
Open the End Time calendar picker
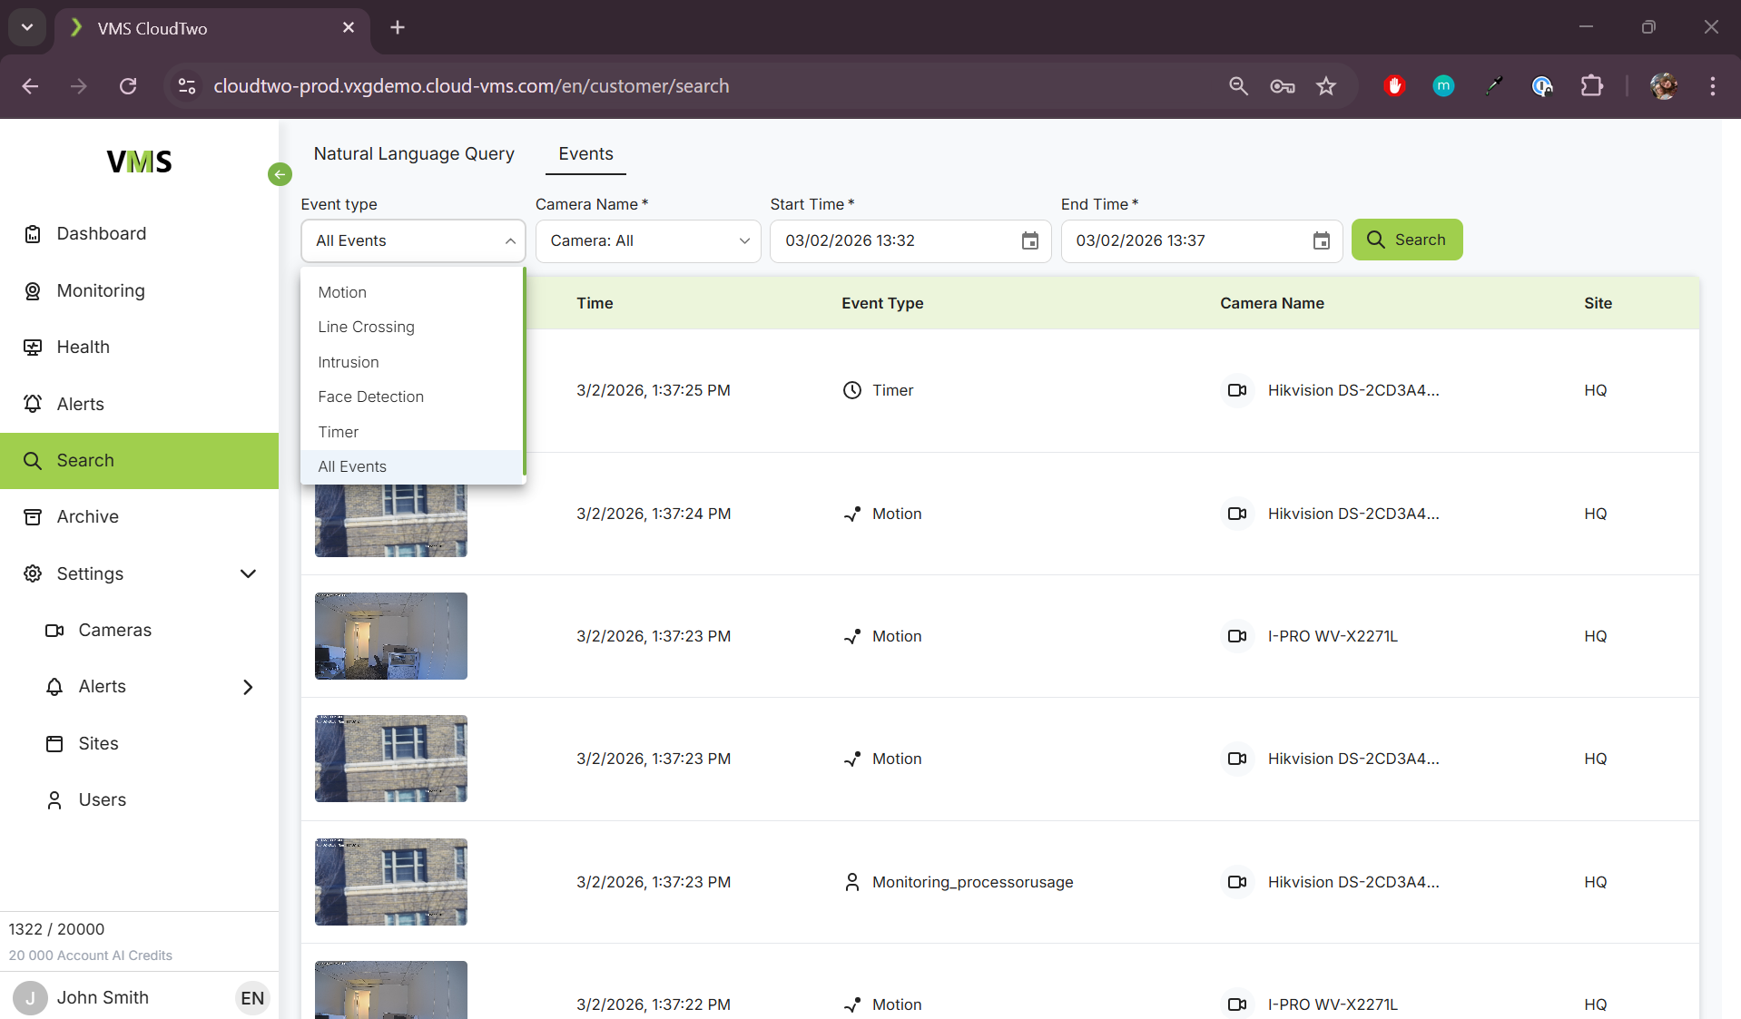click(1321, 240)
